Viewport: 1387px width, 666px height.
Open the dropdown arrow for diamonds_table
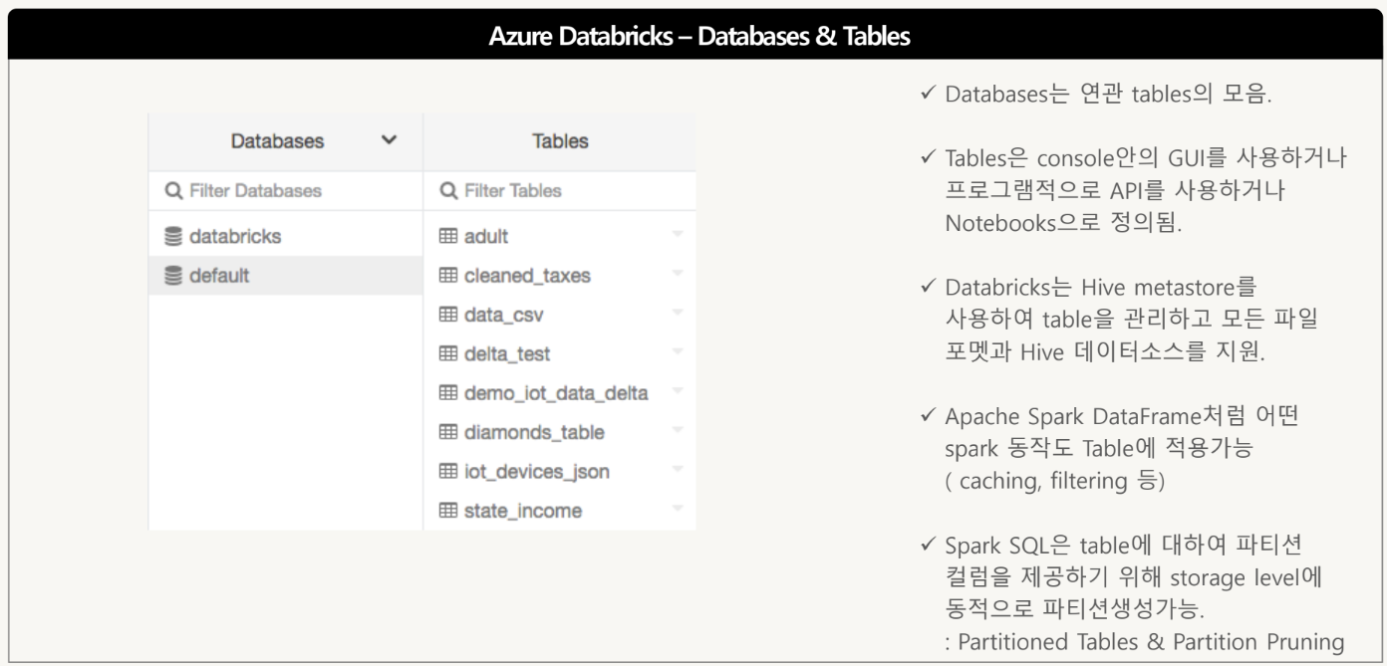pyautogui.click(x=678, y=431)
